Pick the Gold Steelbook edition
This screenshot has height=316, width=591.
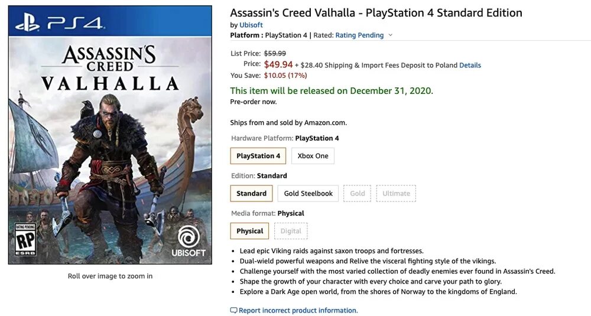(x=308, y=193)
